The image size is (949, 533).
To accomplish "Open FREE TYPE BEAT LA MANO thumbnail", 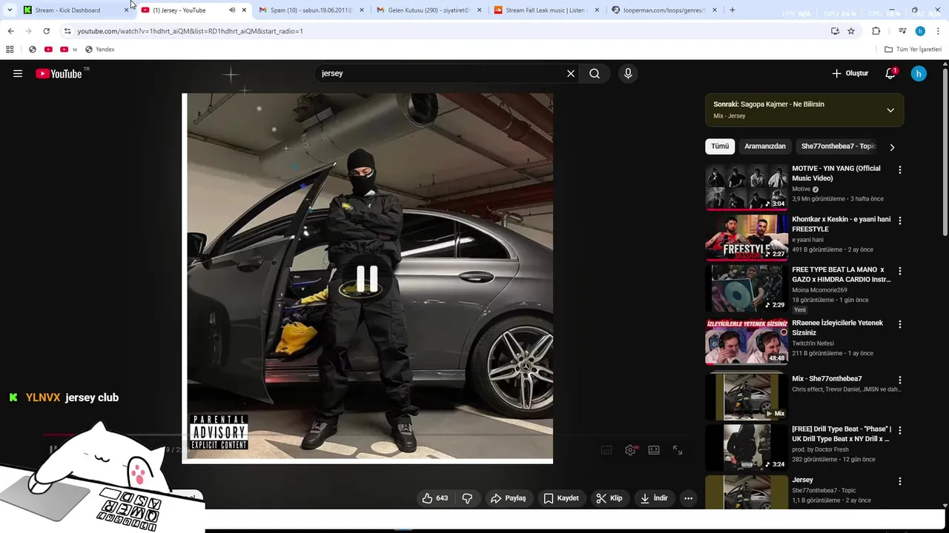I will click(x=747, y=288).
